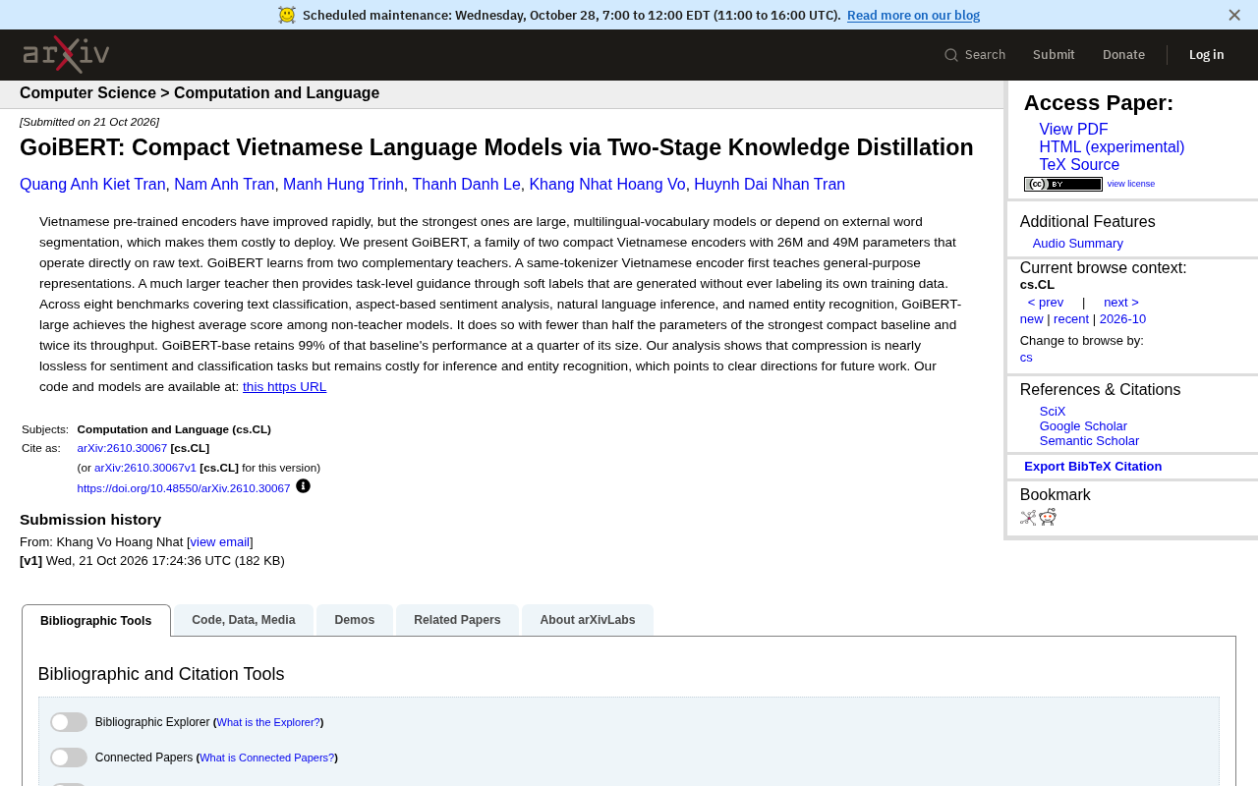
Task: Click the Creative Commons BY license badge
Action: 1063,184
